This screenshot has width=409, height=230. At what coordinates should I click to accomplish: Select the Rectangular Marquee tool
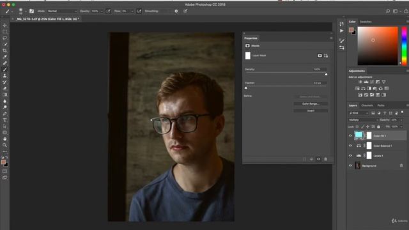coord(4,31)
